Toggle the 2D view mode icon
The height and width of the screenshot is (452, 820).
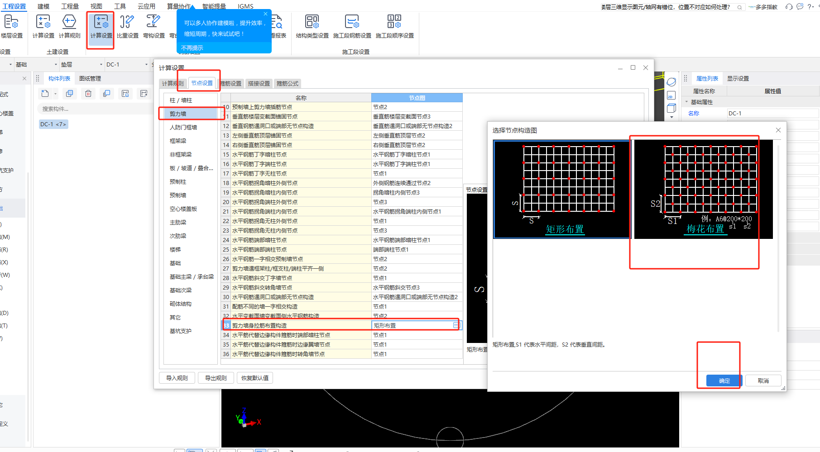672,95
